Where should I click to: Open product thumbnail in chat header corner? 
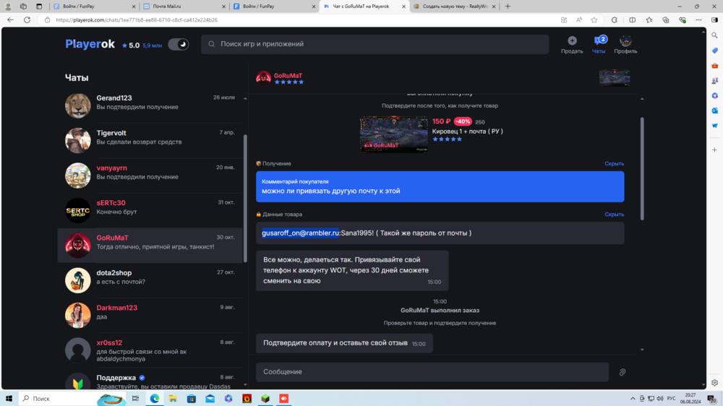coord(614,78)
